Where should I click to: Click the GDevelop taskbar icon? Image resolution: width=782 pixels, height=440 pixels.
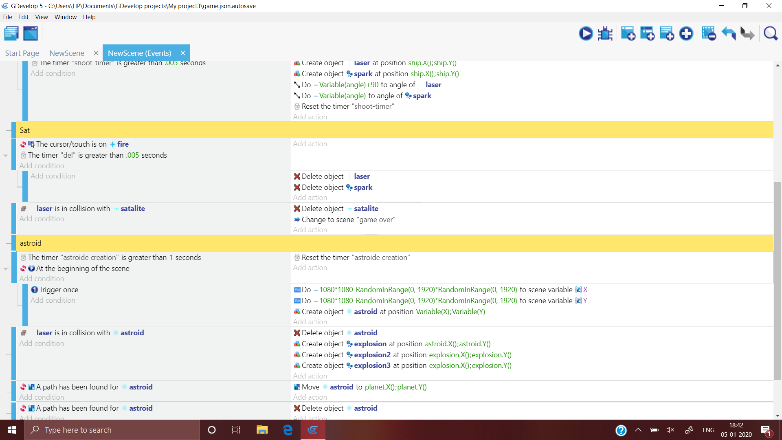312,429
